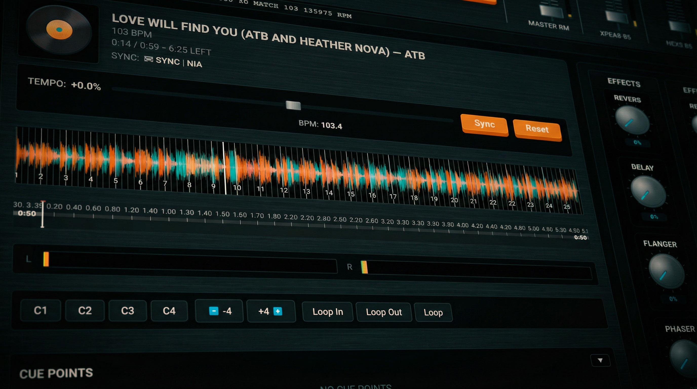Click the Delay effect knob

[648, 192]
